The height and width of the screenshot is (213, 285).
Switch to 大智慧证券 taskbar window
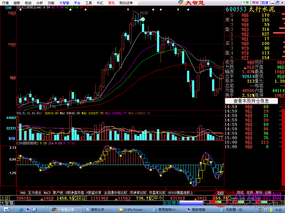coord(66,210)
